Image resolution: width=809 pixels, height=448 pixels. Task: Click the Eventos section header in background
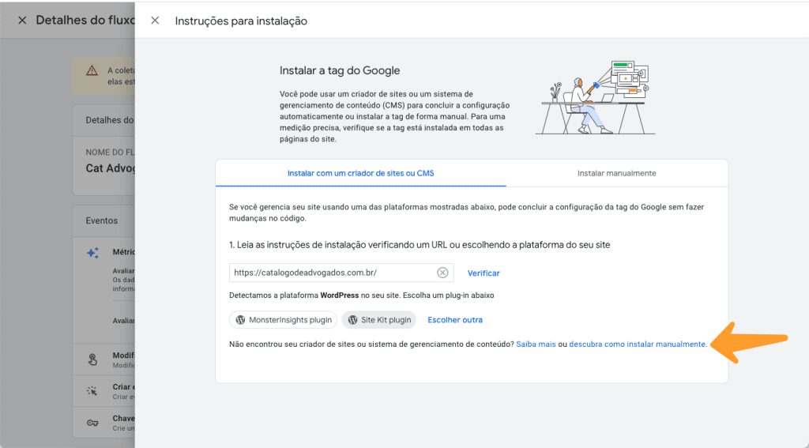[x=102, y=221]
